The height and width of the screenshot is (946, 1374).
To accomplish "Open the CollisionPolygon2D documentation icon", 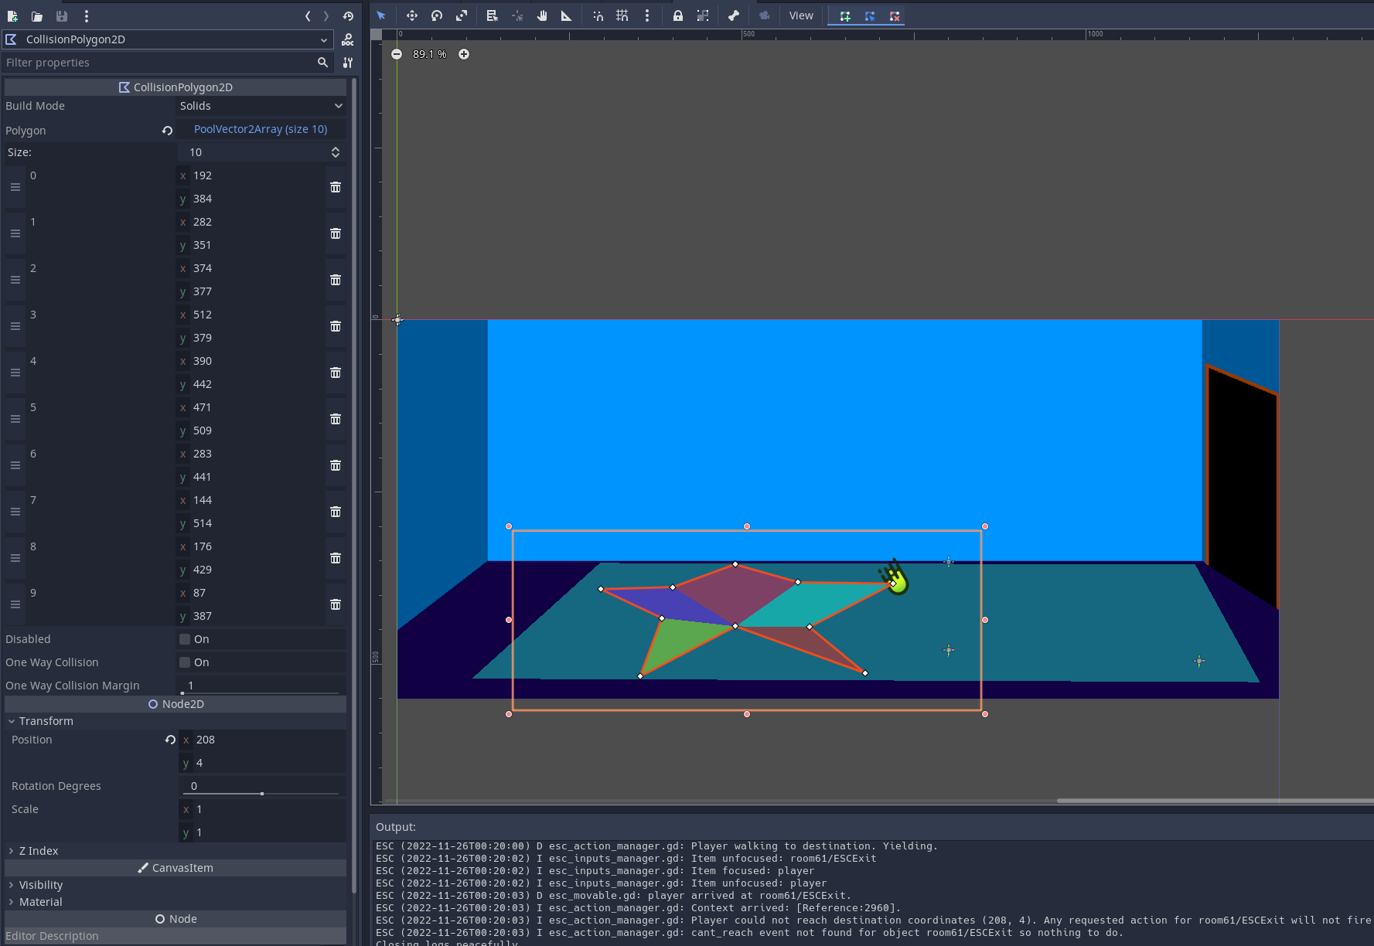I will click(348, 39).
